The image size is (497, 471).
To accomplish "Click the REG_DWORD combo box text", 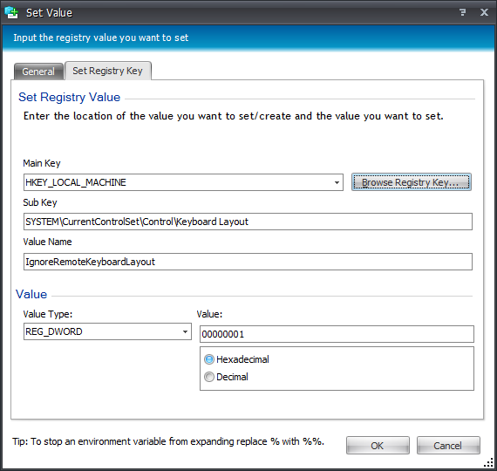I will point(54,331).
